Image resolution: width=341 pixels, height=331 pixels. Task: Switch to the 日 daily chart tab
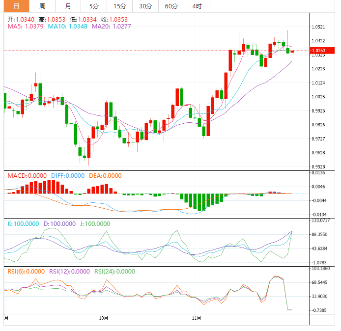tap(16, 6)
